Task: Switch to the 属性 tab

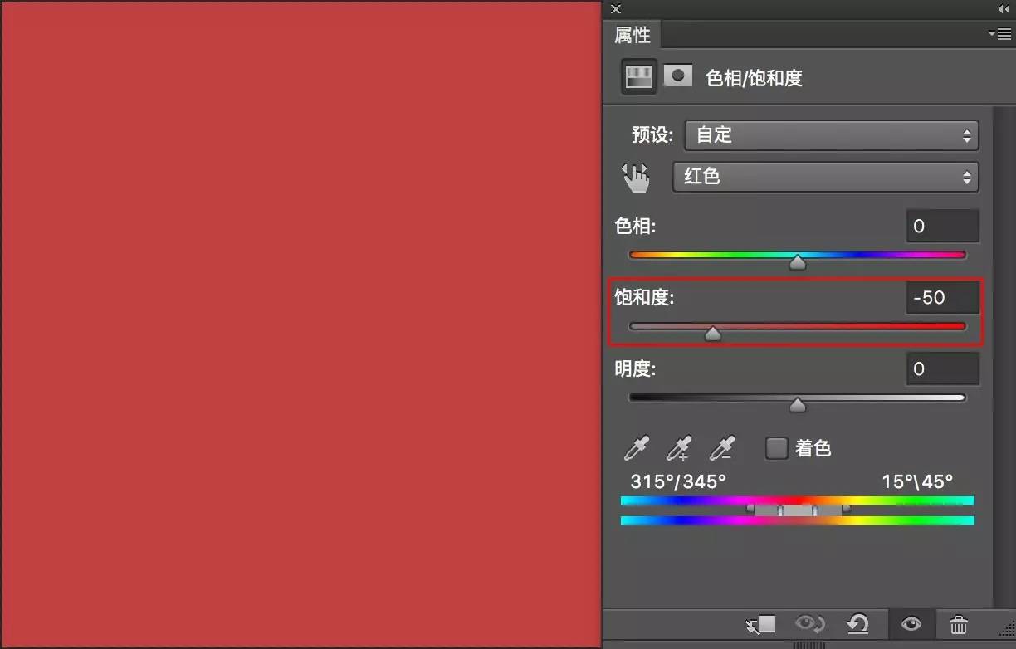Action: click(x=632, y=34)
